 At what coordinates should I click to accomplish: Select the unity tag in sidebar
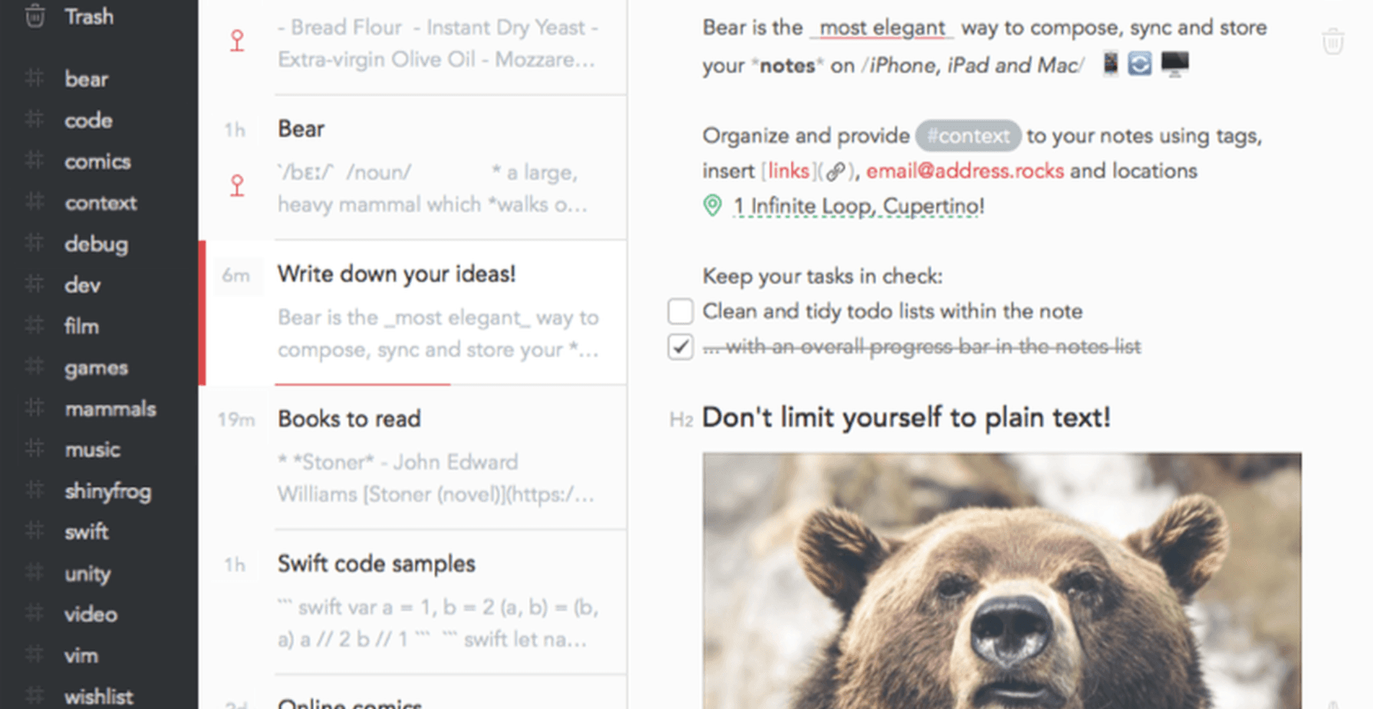coord(87,573)
